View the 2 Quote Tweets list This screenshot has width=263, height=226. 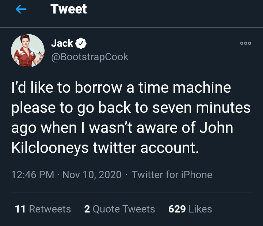click(119, 209)
